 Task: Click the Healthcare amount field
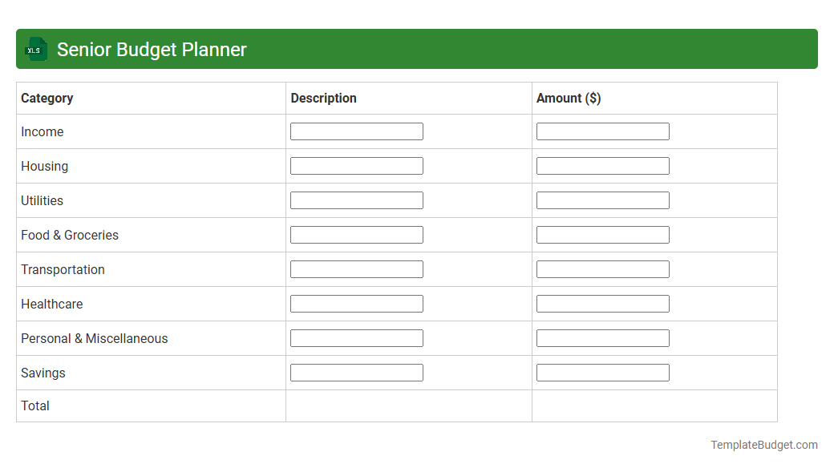coord(602,303)
